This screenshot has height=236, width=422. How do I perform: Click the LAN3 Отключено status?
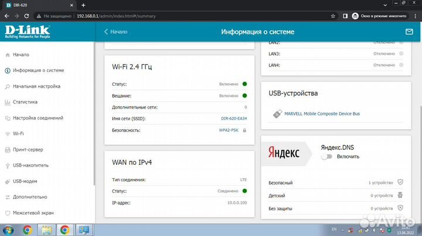384,54
